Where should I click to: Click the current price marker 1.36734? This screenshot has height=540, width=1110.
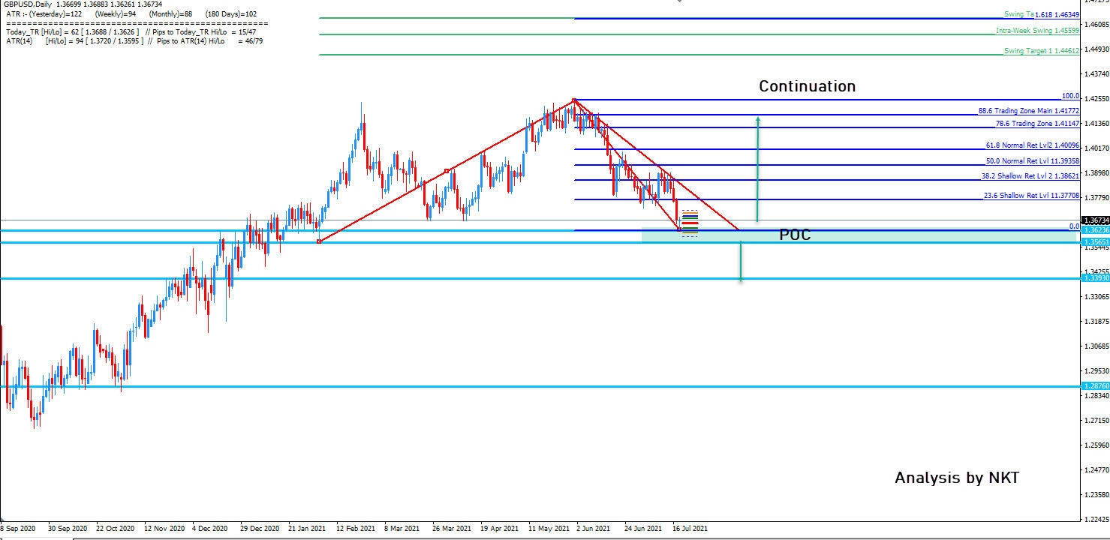[1092, 217]
